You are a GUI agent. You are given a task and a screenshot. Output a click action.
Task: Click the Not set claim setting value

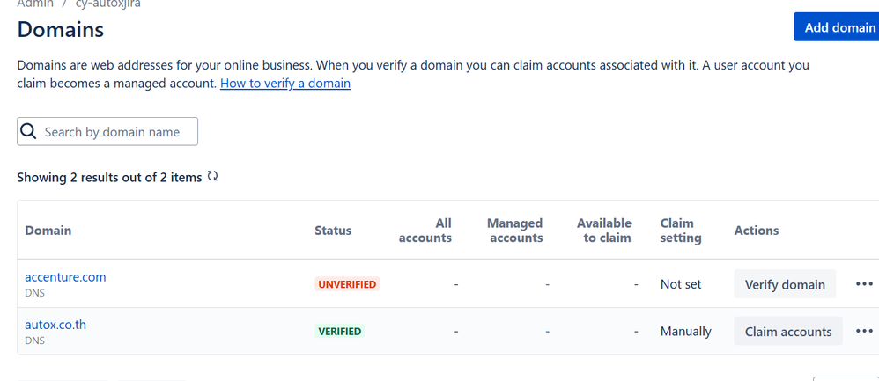pyautogui.click(x=681, y=284)
